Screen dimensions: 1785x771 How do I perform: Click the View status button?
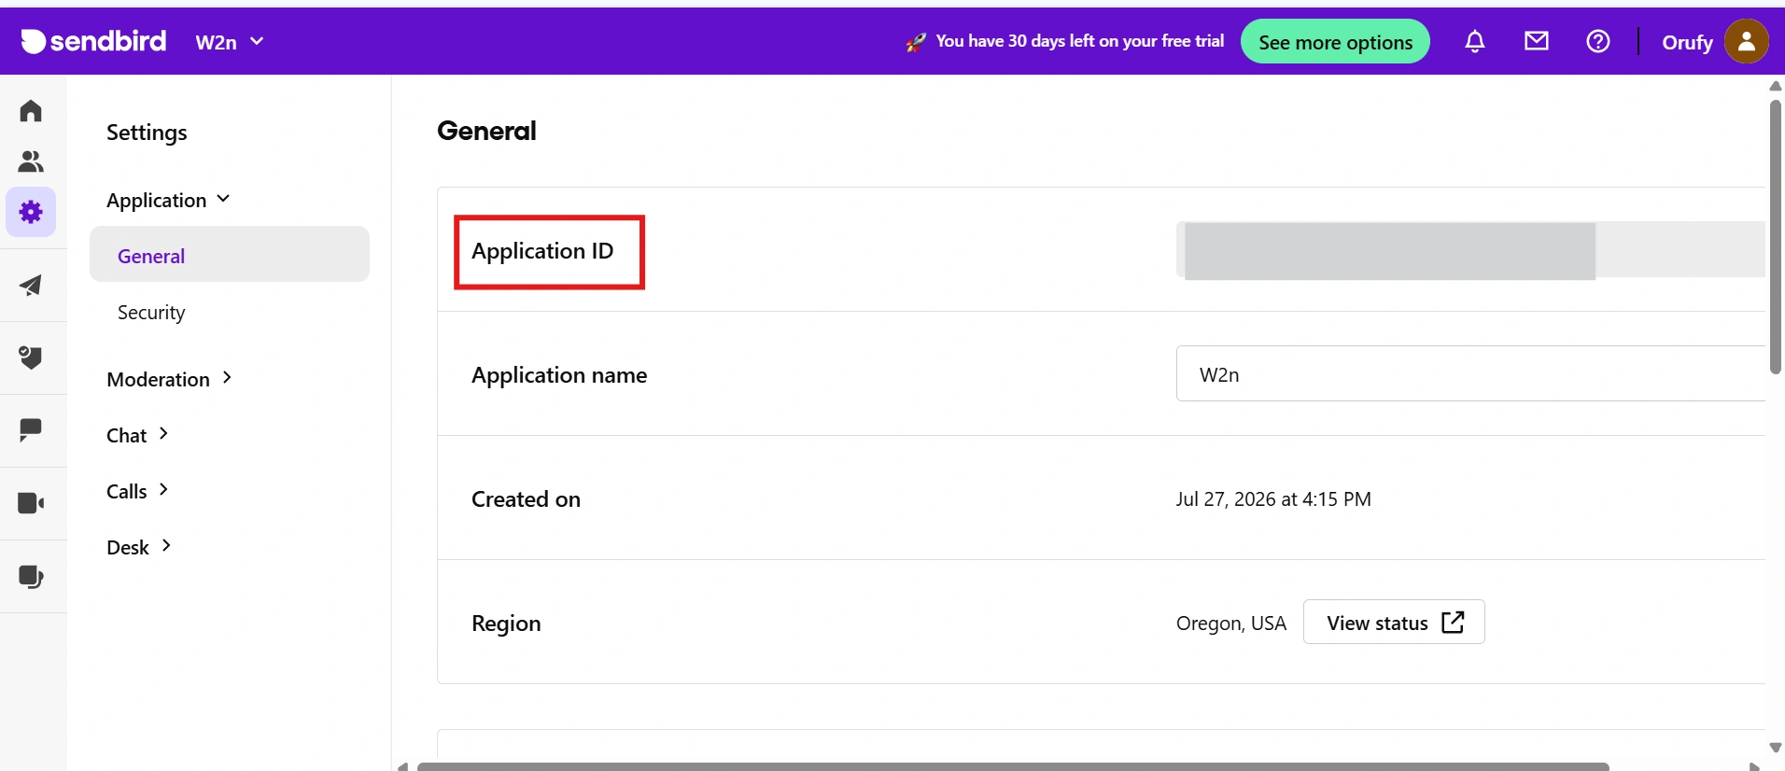[x=1394, y=622]
